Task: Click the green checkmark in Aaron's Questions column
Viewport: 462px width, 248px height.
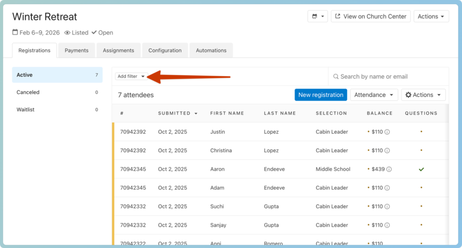Action: (421, 170)
